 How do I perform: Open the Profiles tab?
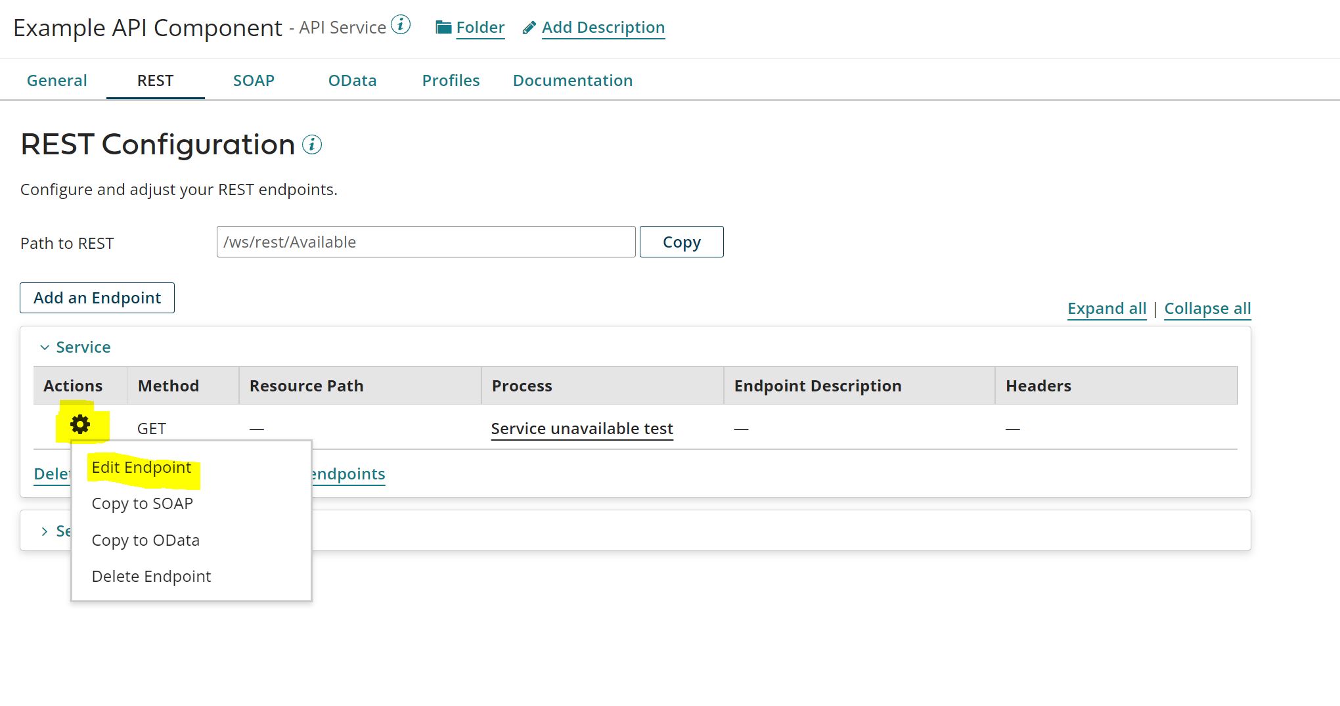pyautogui.click(x=451, y=81)
